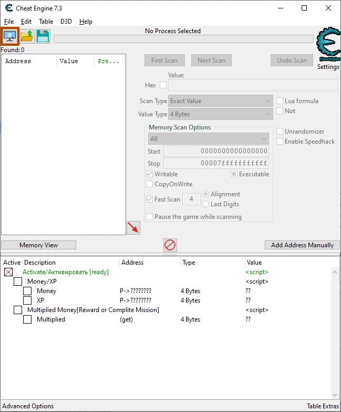This screenshot has width=341, height=412.
Task: Select the Activate/Активировать [ready] row text
Action: tap(66, 272)
